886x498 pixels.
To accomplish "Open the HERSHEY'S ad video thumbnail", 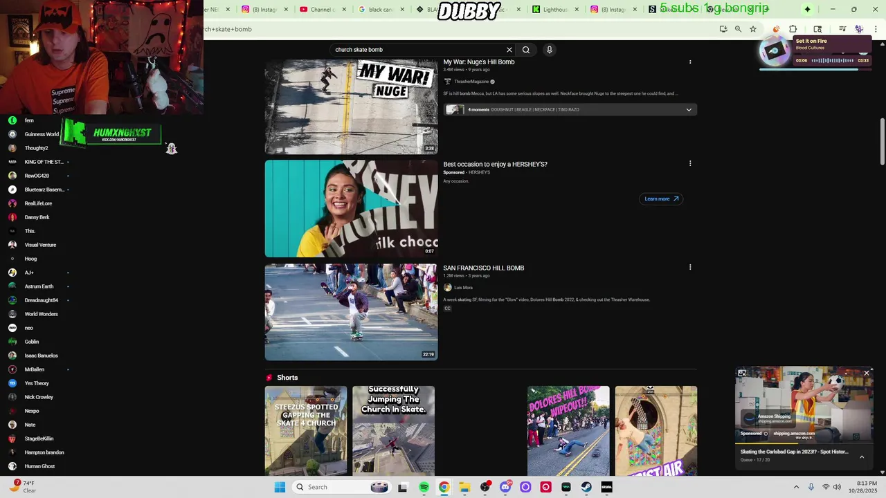I will point(351,209).
